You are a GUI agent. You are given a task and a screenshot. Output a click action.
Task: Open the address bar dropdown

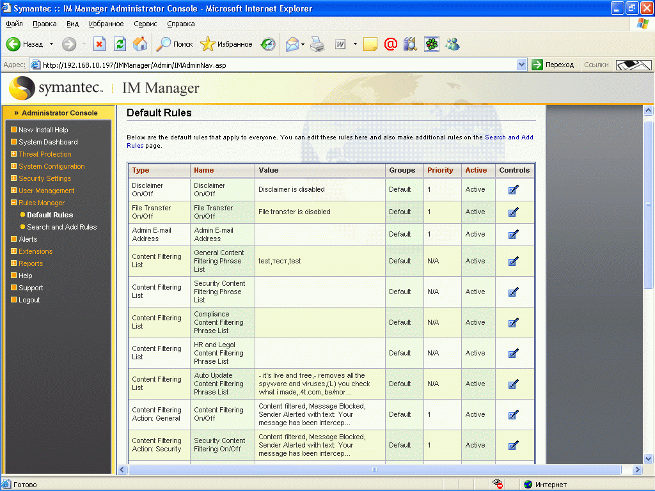click(x=521, y=65)
